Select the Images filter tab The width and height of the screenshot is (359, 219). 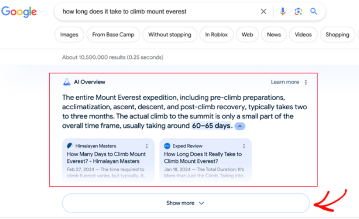click(x=69, y=35)
